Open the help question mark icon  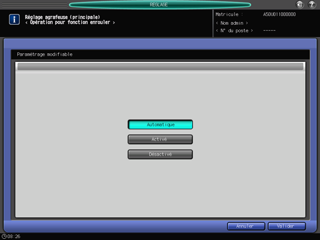click(312, 4)
